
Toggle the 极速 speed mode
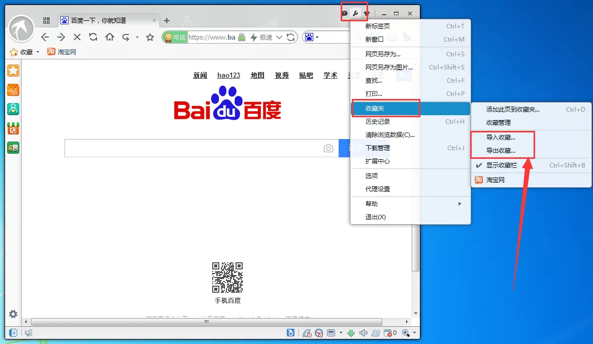coord(261,37)
